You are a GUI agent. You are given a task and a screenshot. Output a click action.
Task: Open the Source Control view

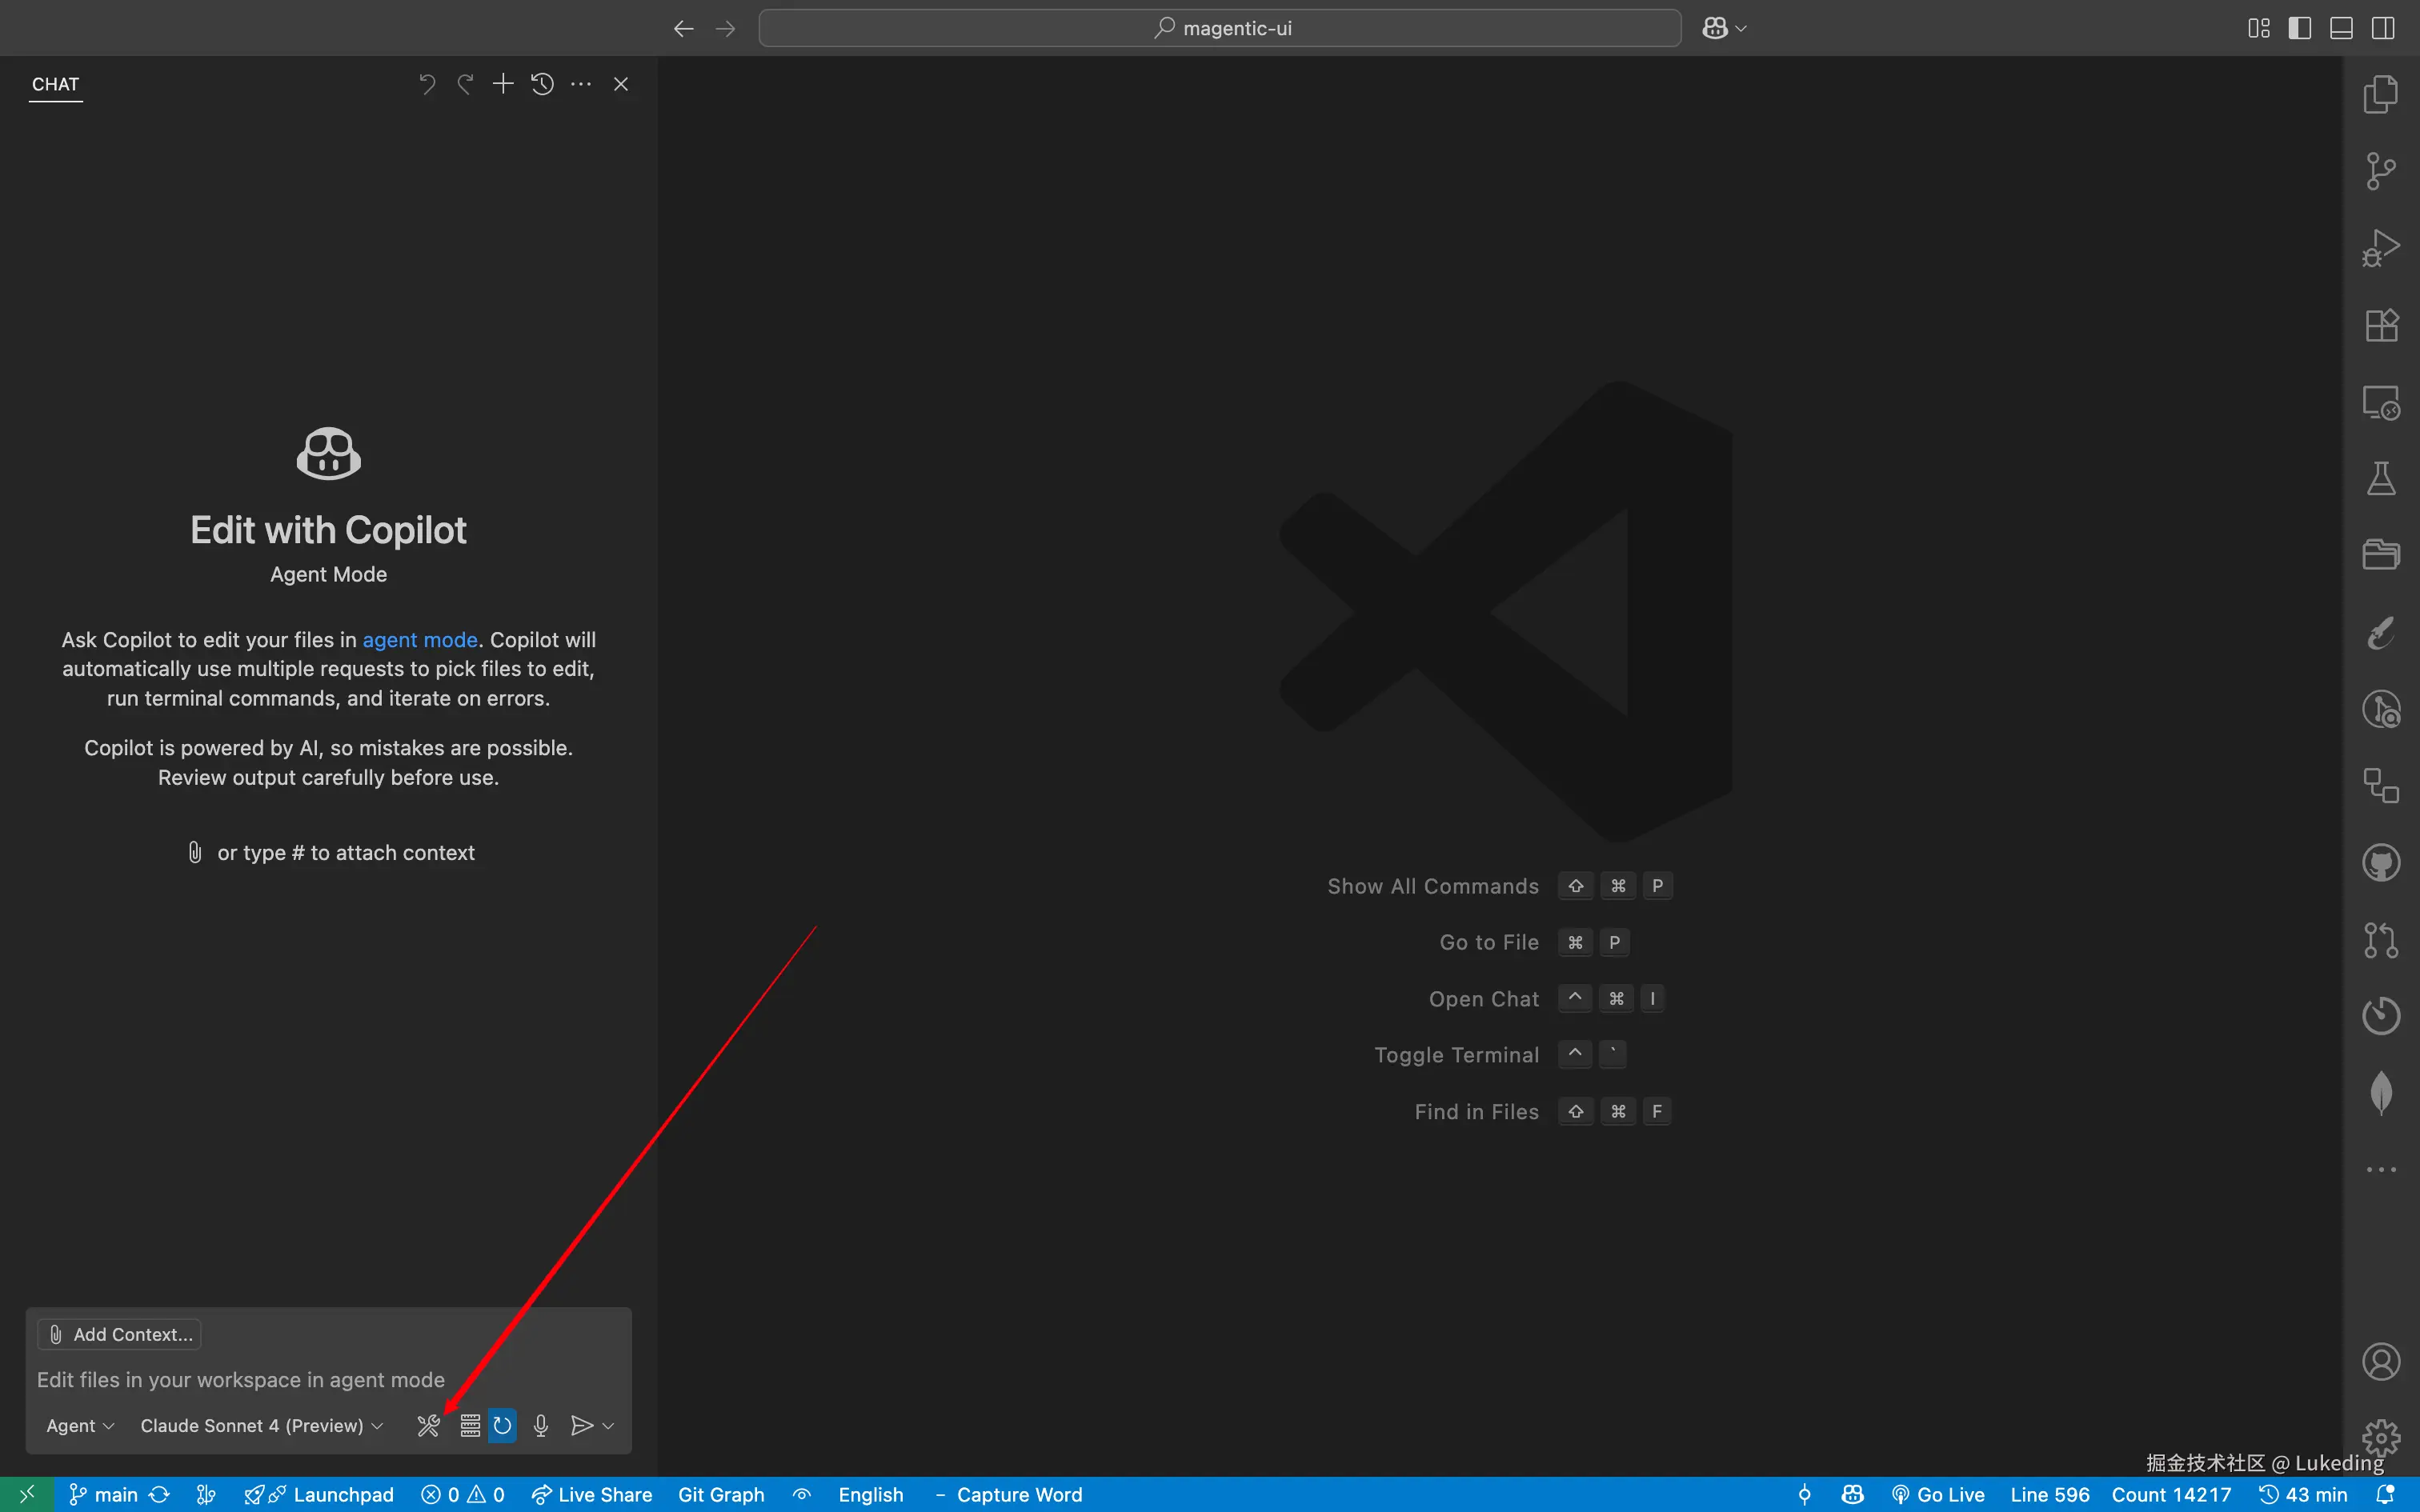point(2381,171)
